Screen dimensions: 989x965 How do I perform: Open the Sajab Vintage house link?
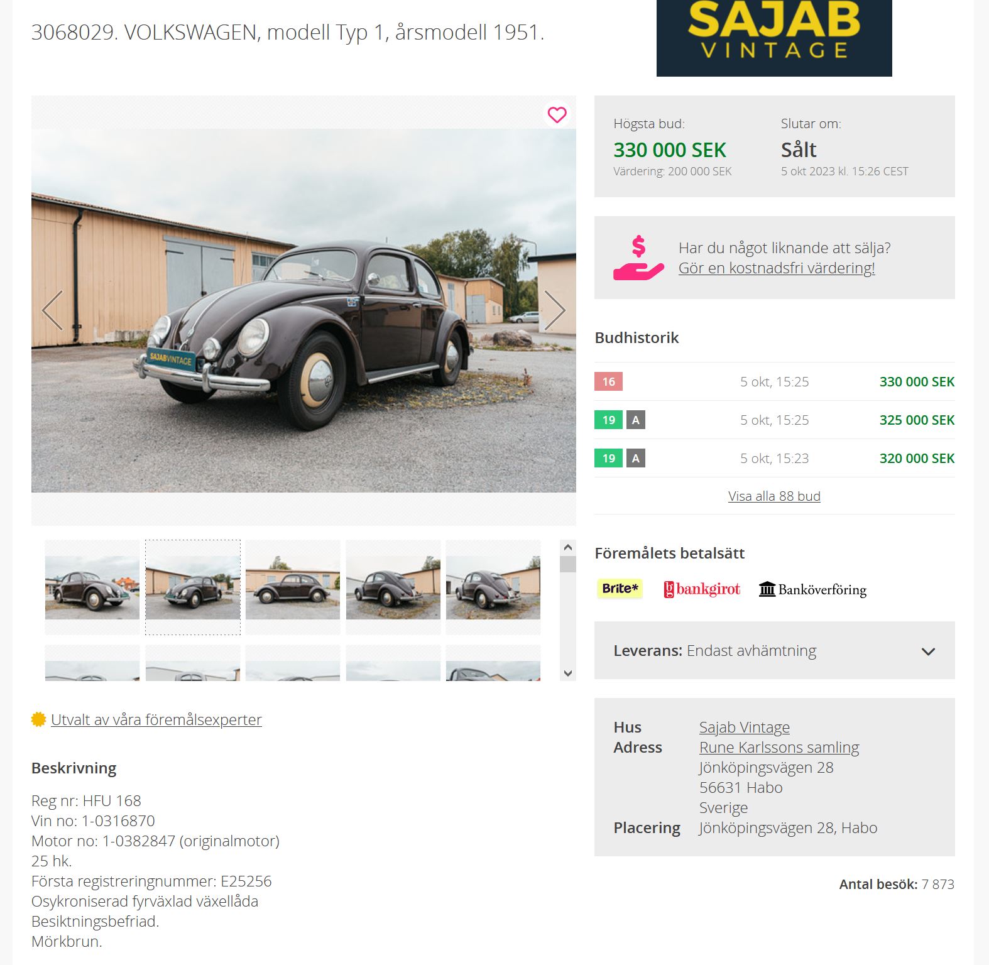pyautogui.click(x=745, y=728)
